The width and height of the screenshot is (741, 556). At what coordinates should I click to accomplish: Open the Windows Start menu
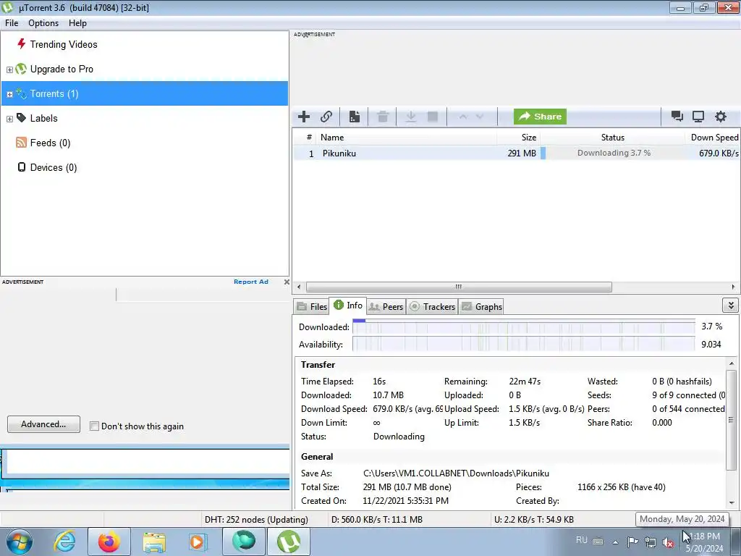pos(20,542)
